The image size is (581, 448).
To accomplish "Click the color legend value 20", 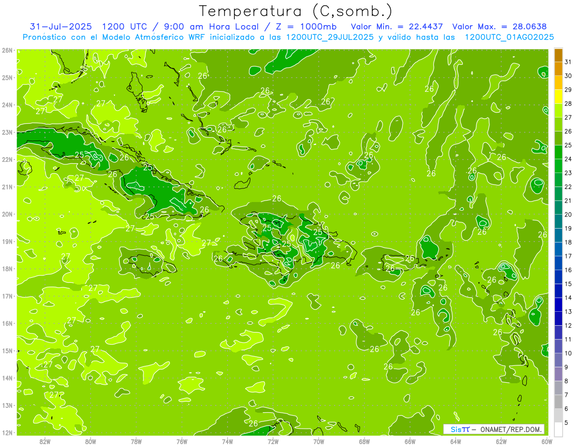I will [x=568, y=215].
